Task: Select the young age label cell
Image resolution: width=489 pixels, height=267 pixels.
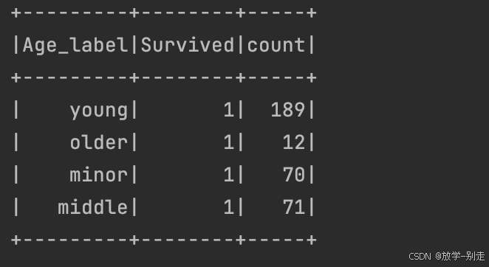Action: (x=98, y=111)
